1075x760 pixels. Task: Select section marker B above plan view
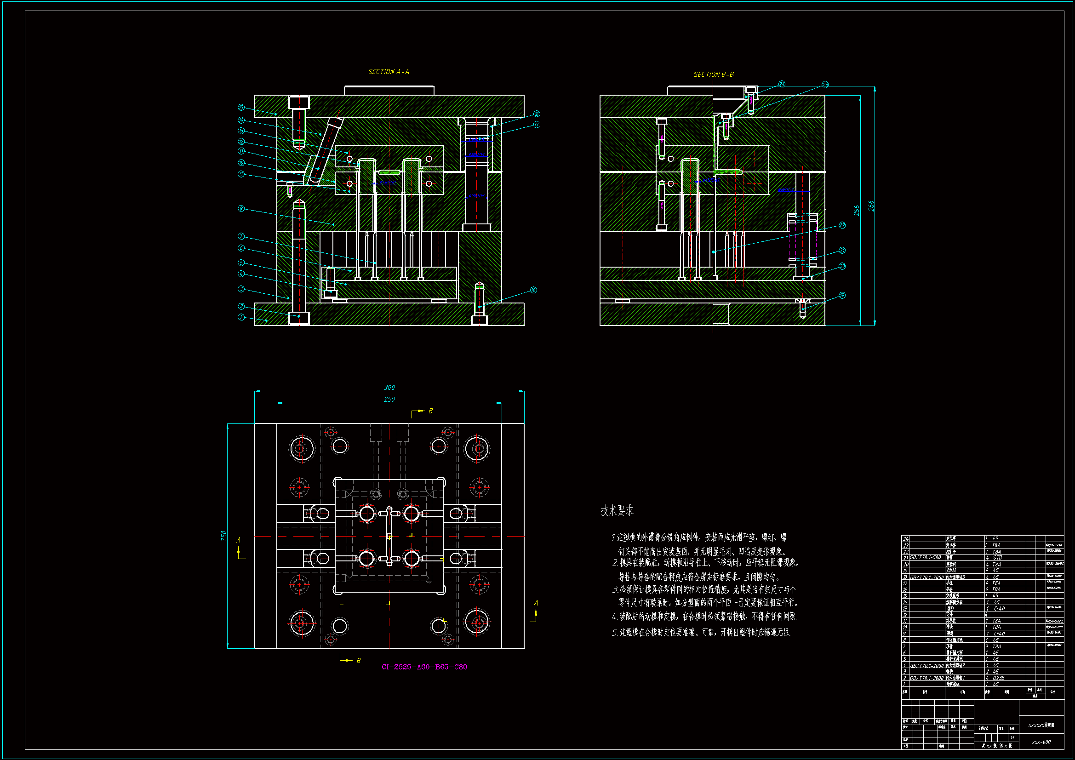(430, 411)
